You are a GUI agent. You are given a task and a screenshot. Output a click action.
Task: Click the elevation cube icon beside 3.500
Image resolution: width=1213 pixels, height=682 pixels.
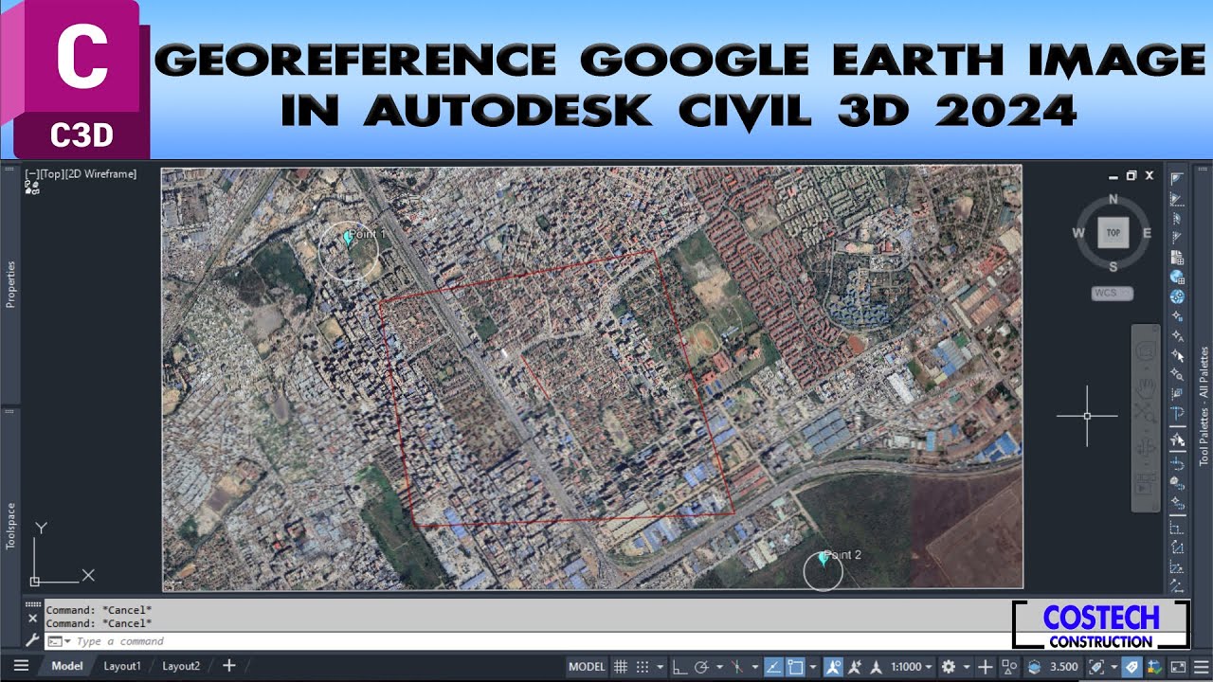click(x=1035, y=667)
